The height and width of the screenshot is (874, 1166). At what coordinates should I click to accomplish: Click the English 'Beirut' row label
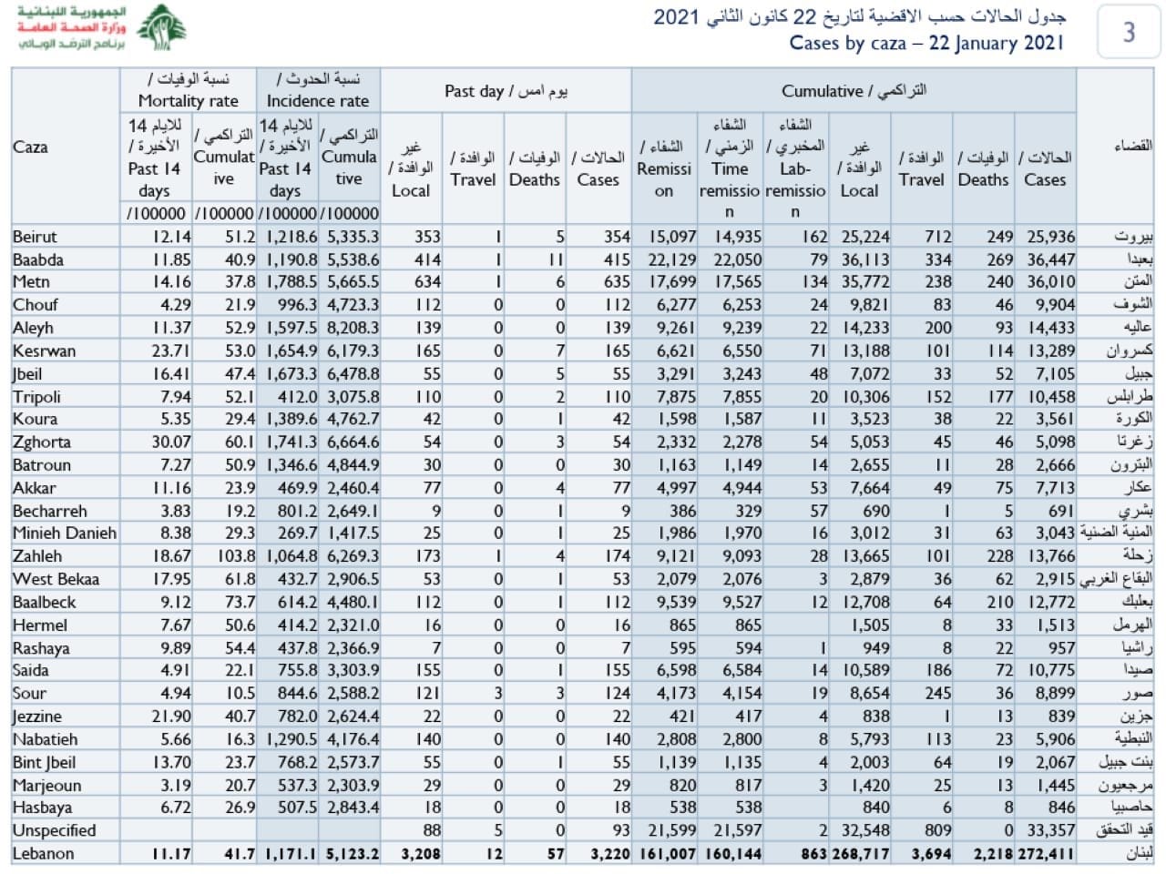coord(35,237)
